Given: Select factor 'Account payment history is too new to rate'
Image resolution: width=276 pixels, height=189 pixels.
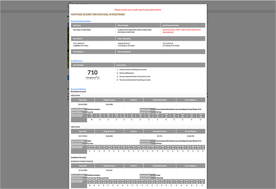Looking at the screenshot, I should (135, 77).
